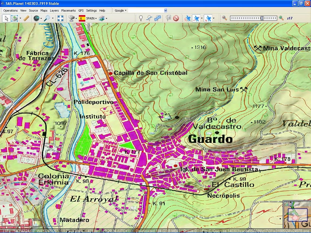Expand the layers icon dropdown arrow

(x=107, y=18)
